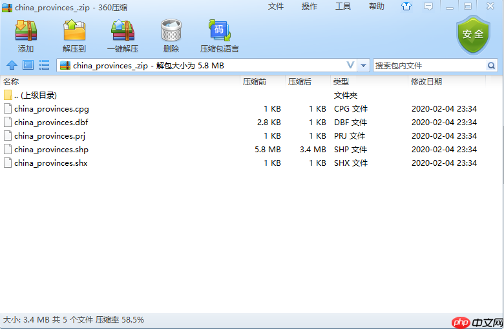504x329 pixels.
Task: Close the 360压缩 window
Action: coord(490,6)
